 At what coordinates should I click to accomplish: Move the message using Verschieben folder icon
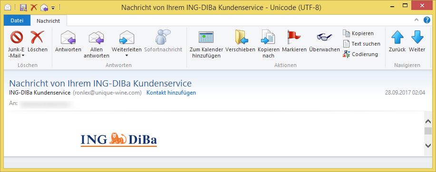(x=241, y=37)
